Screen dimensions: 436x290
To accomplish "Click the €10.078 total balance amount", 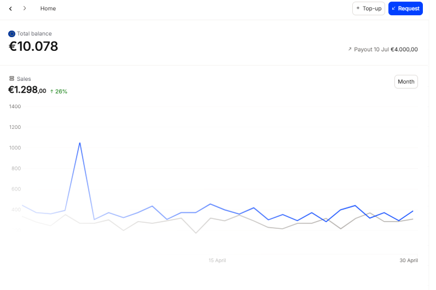I will 33,47.
